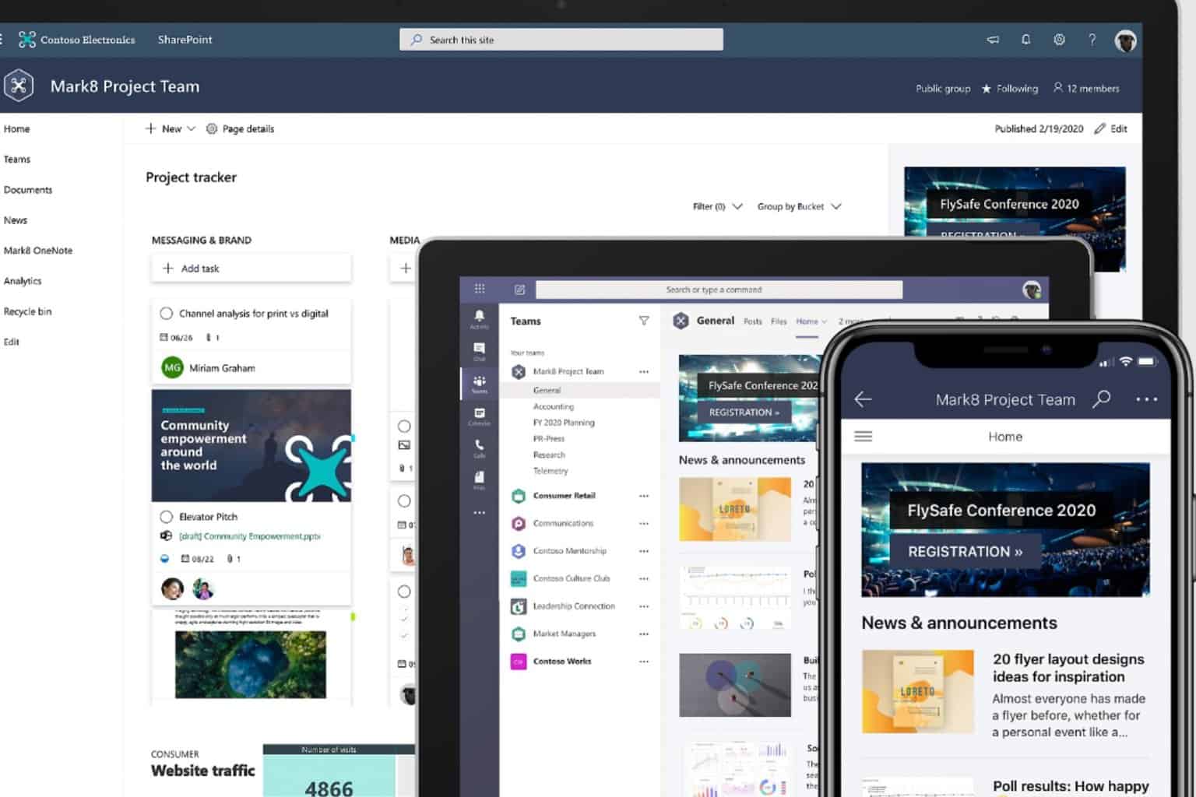The width and height of the screenshot is (1196, 797).
Task: Open Teams in the SharePoint left navigation
Action: [17, 160]
